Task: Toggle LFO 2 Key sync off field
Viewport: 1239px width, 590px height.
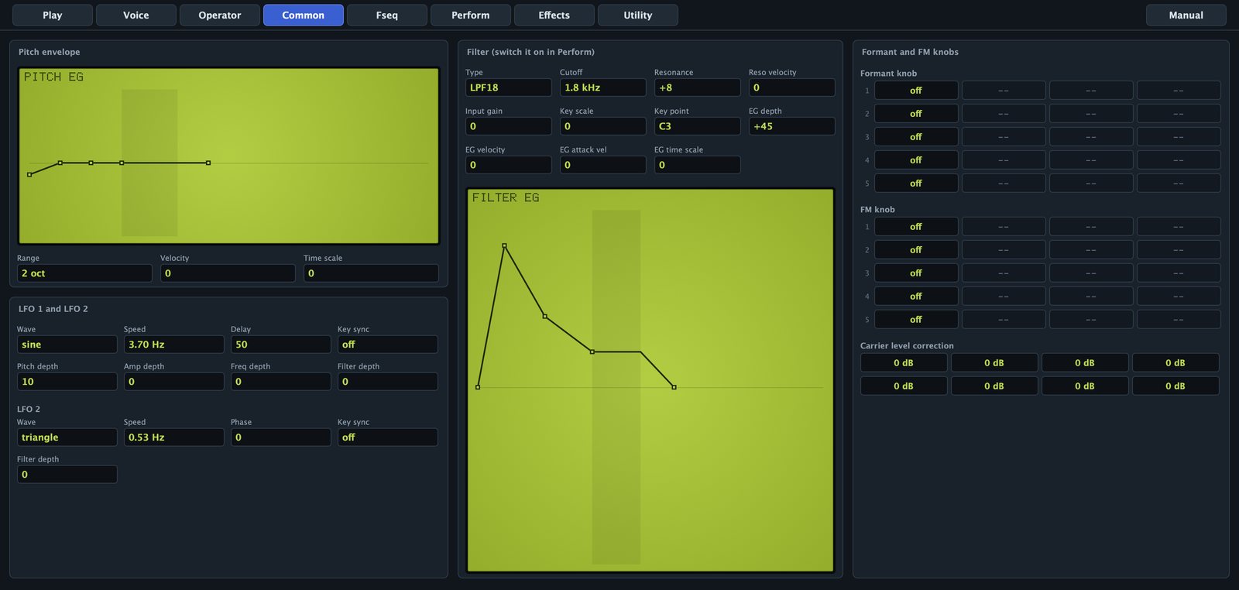Action: point(387,437)
